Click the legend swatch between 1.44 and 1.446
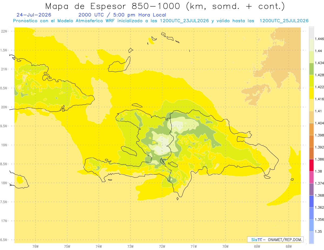 point(311,45)
